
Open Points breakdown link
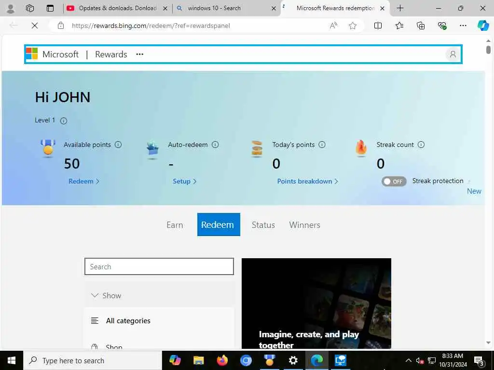pyautogui.click(x=307, y=182)
